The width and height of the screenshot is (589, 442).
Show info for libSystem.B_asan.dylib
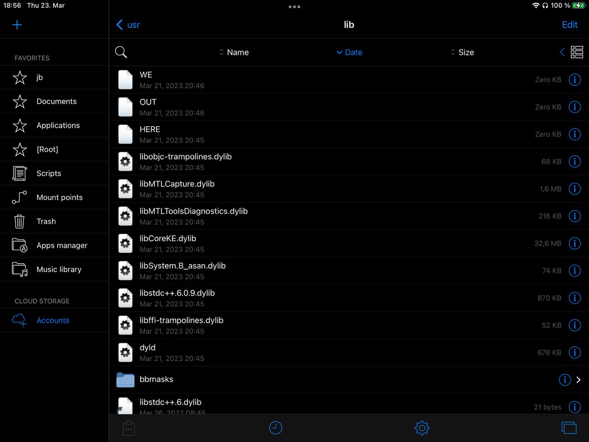[x=575, y=270]
